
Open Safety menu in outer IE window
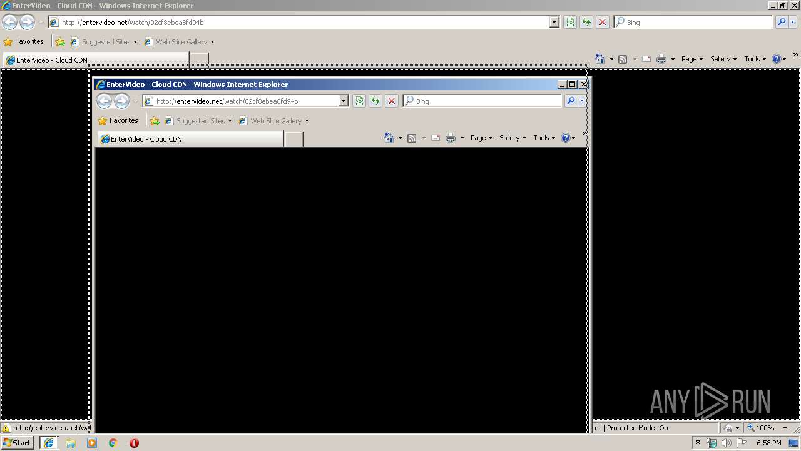pos(723,59)
